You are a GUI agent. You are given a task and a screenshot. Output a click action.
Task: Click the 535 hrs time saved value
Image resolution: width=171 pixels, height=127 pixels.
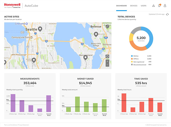(x=141, y=83)
